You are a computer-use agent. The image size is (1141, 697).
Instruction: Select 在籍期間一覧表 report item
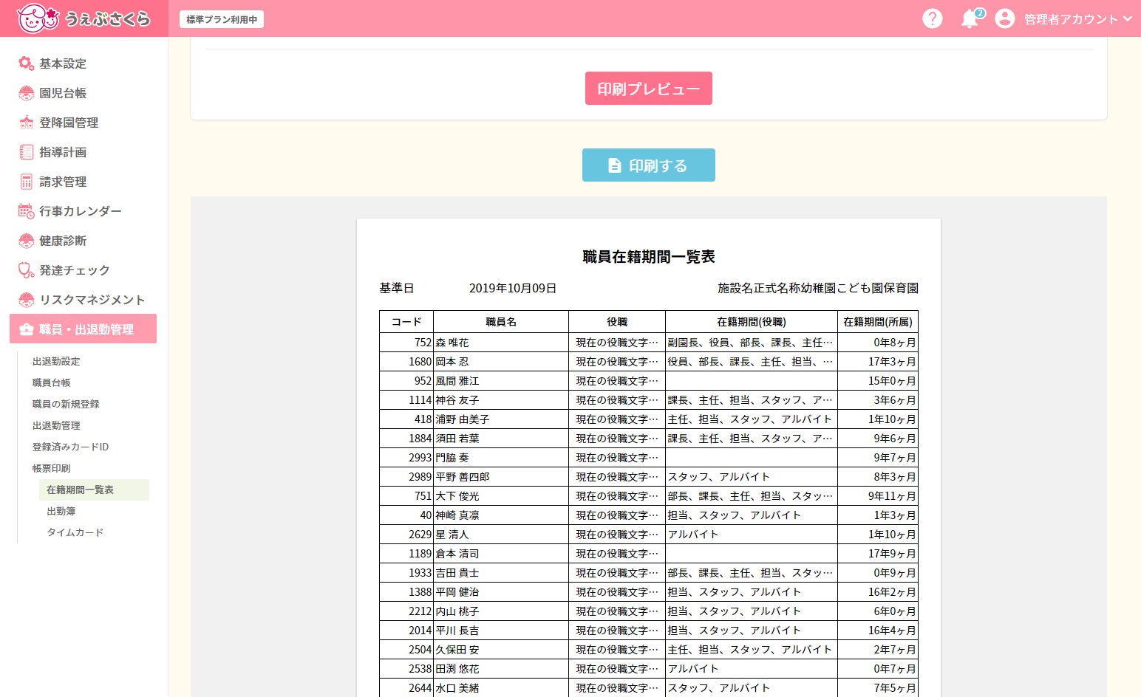94,490
